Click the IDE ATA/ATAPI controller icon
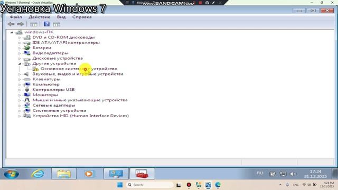This screenshot has height=190, width=338. coord(27,43)
